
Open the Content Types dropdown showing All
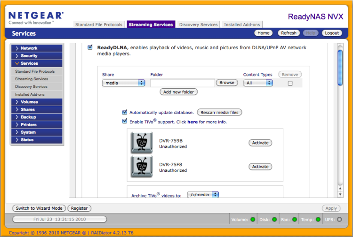click(x=258, y=83)
